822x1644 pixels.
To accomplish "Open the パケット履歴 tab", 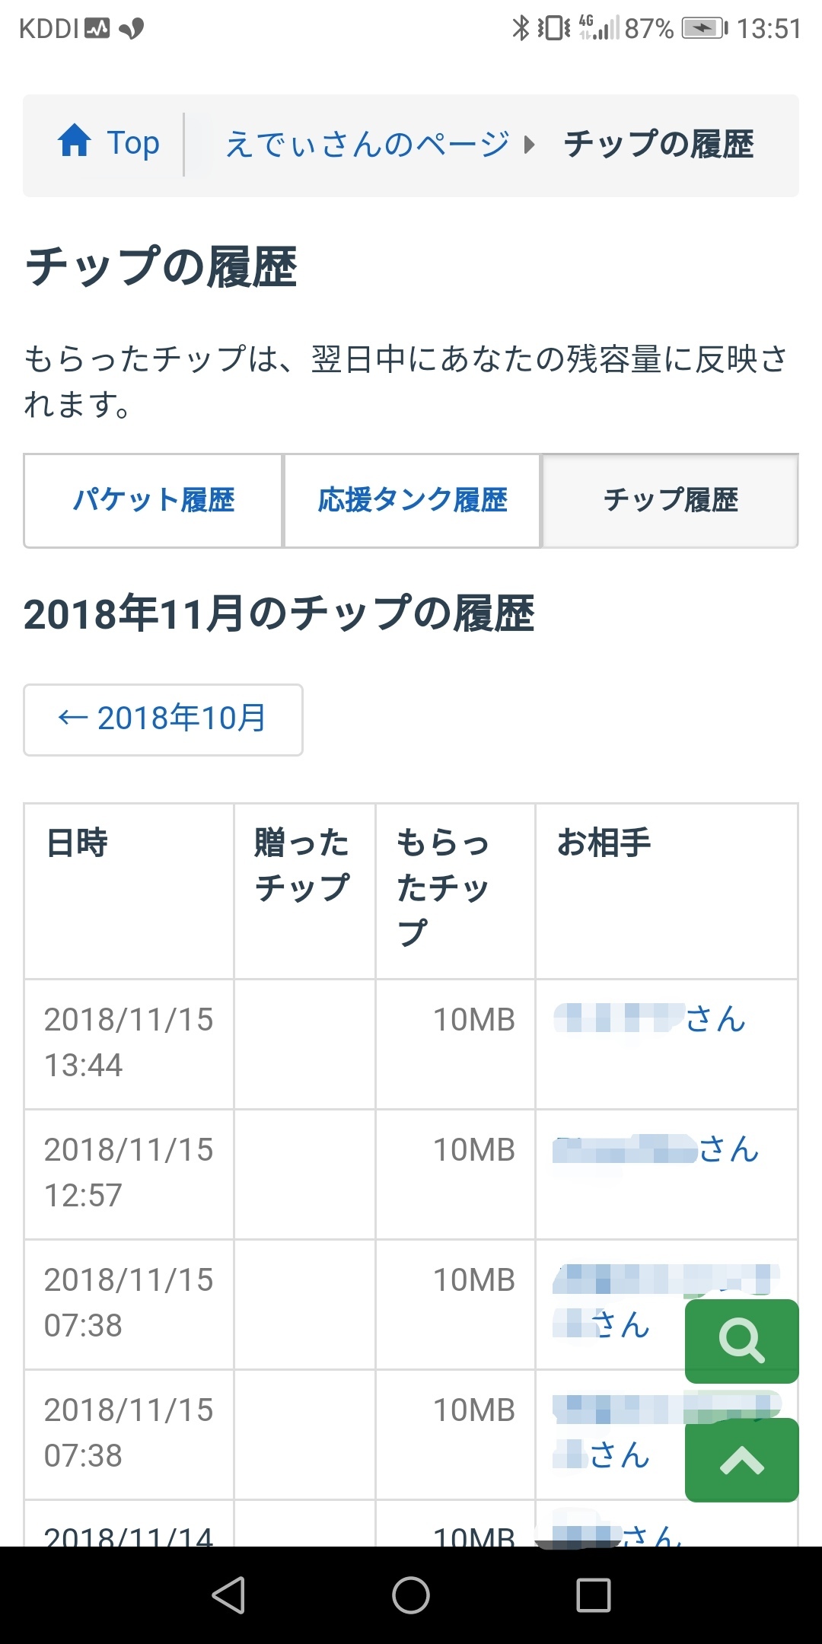I will click(153, 501).
